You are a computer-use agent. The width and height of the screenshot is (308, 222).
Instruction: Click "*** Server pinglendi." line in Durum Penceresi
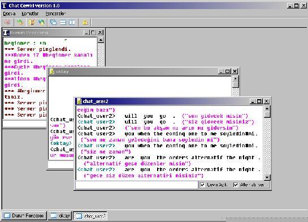point(37,49)
